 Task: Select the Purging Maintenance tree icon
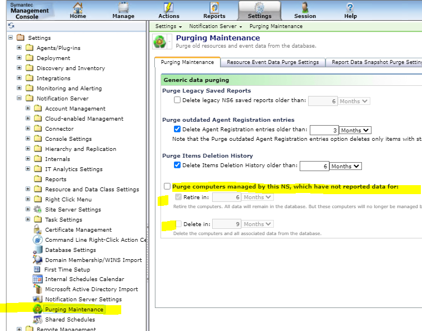point(38,309)
